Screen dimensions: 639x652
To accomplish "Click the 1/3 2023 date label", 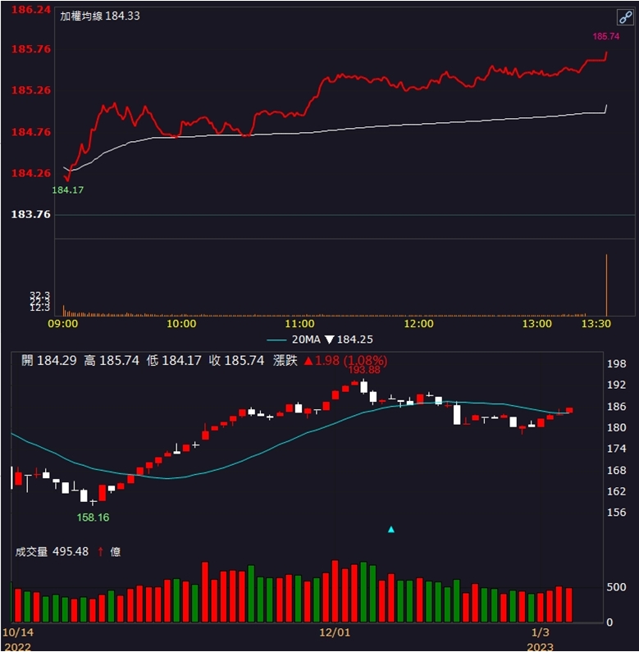I will click(541, 640).
